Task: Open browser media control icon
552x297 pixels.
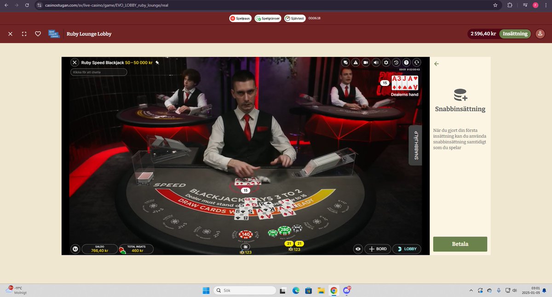Action: point(525,5)
